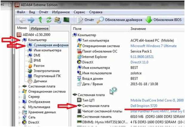Expand the Сервер tree node
This screenshot has width=185, height=127.
(19, 97)
